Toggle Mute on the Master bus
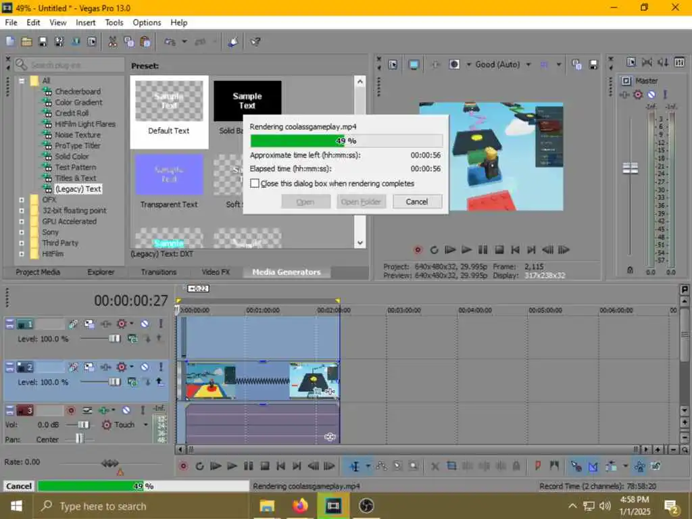Viewport: 692px width, 519px height. (x=651, y=95)
